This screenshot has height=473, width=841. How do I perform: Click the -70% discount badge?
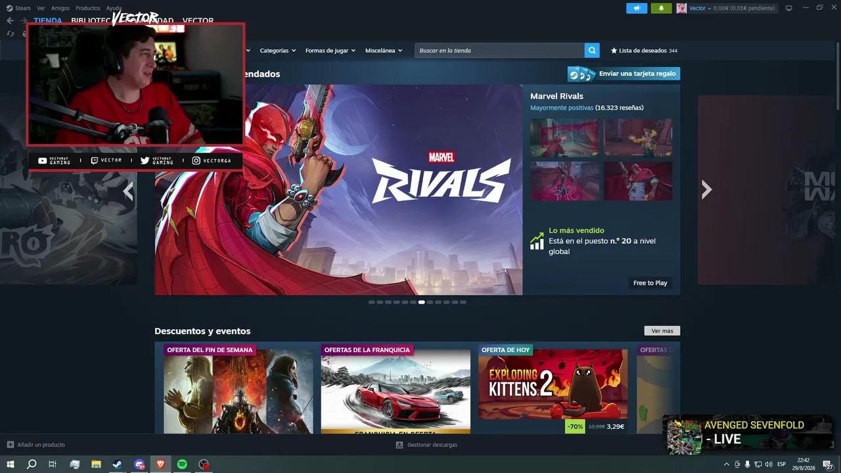point(575,426)
